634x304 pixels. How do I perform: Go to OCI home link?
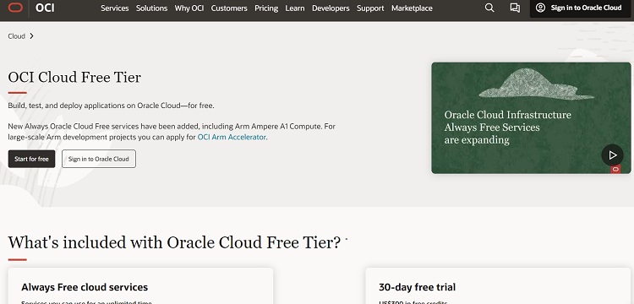coord(45,8)
